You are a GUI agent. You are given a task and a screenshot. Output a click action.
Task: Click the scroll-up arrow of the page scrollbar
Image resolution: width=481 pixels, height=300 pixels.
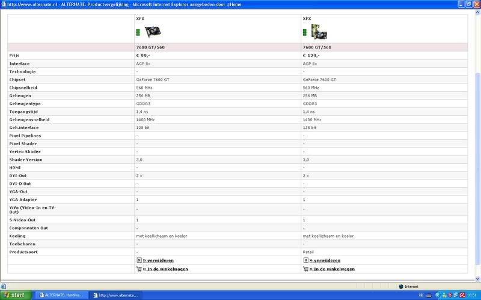[x=477, y=13]
